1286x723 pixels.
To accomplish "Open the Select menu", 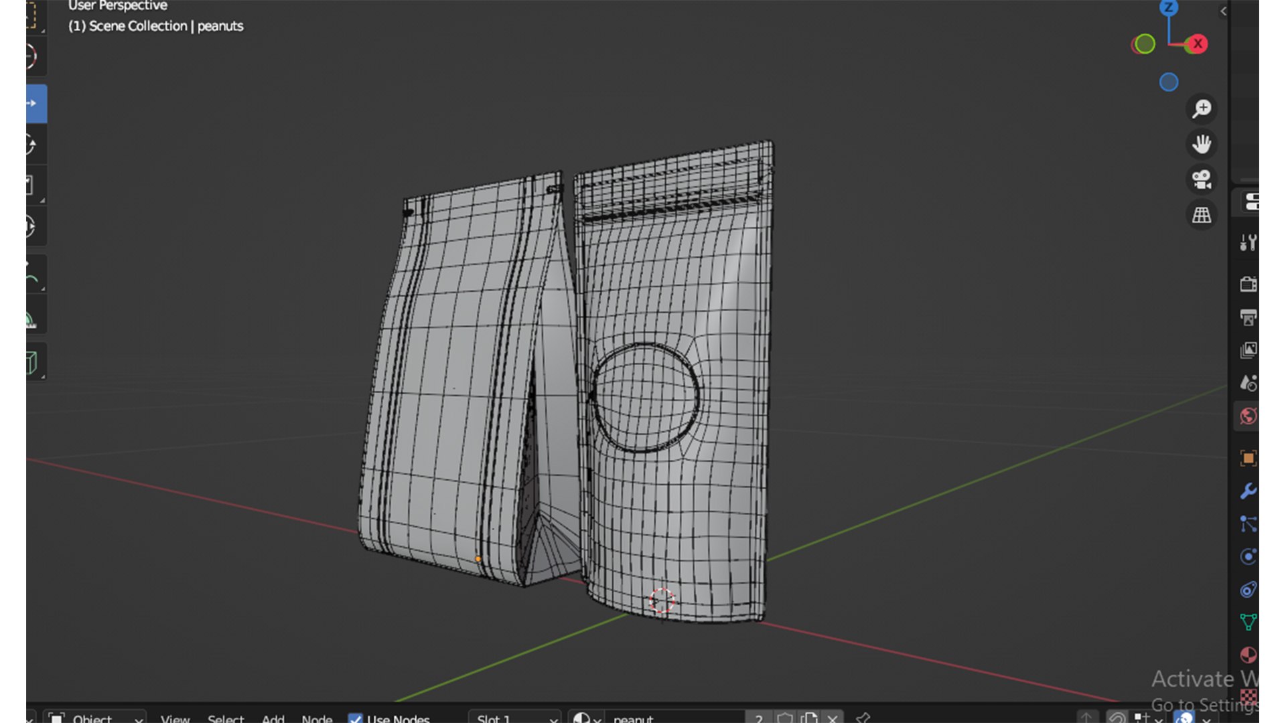I will pyautogui.click(x=226, y=718).
